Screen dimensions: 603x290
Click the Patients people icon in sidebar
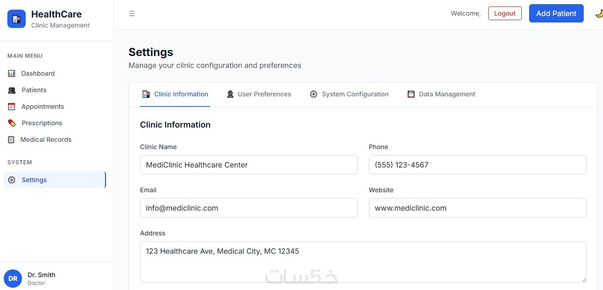(x=12, y=90)
